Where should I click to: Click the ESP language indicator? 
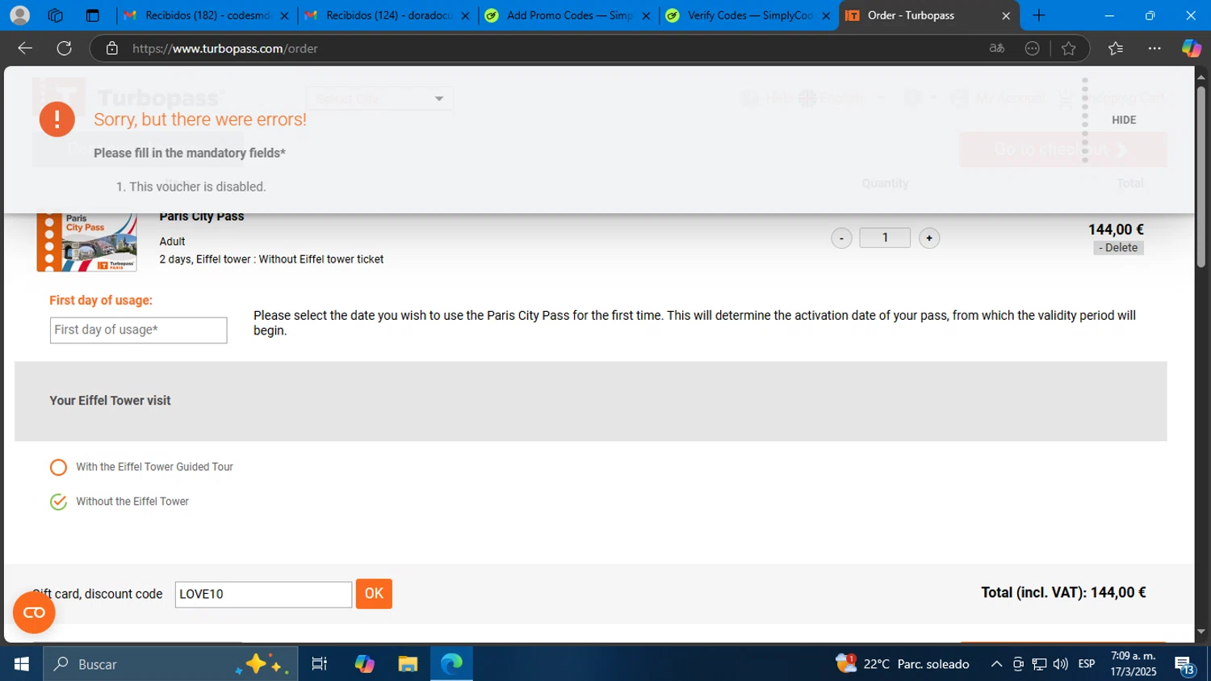pyautogui.click(x=1087, y=664)
